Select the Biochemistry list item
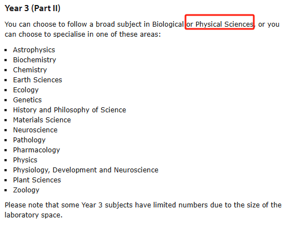Screen dimensions: 286x228 click(34, 60)
